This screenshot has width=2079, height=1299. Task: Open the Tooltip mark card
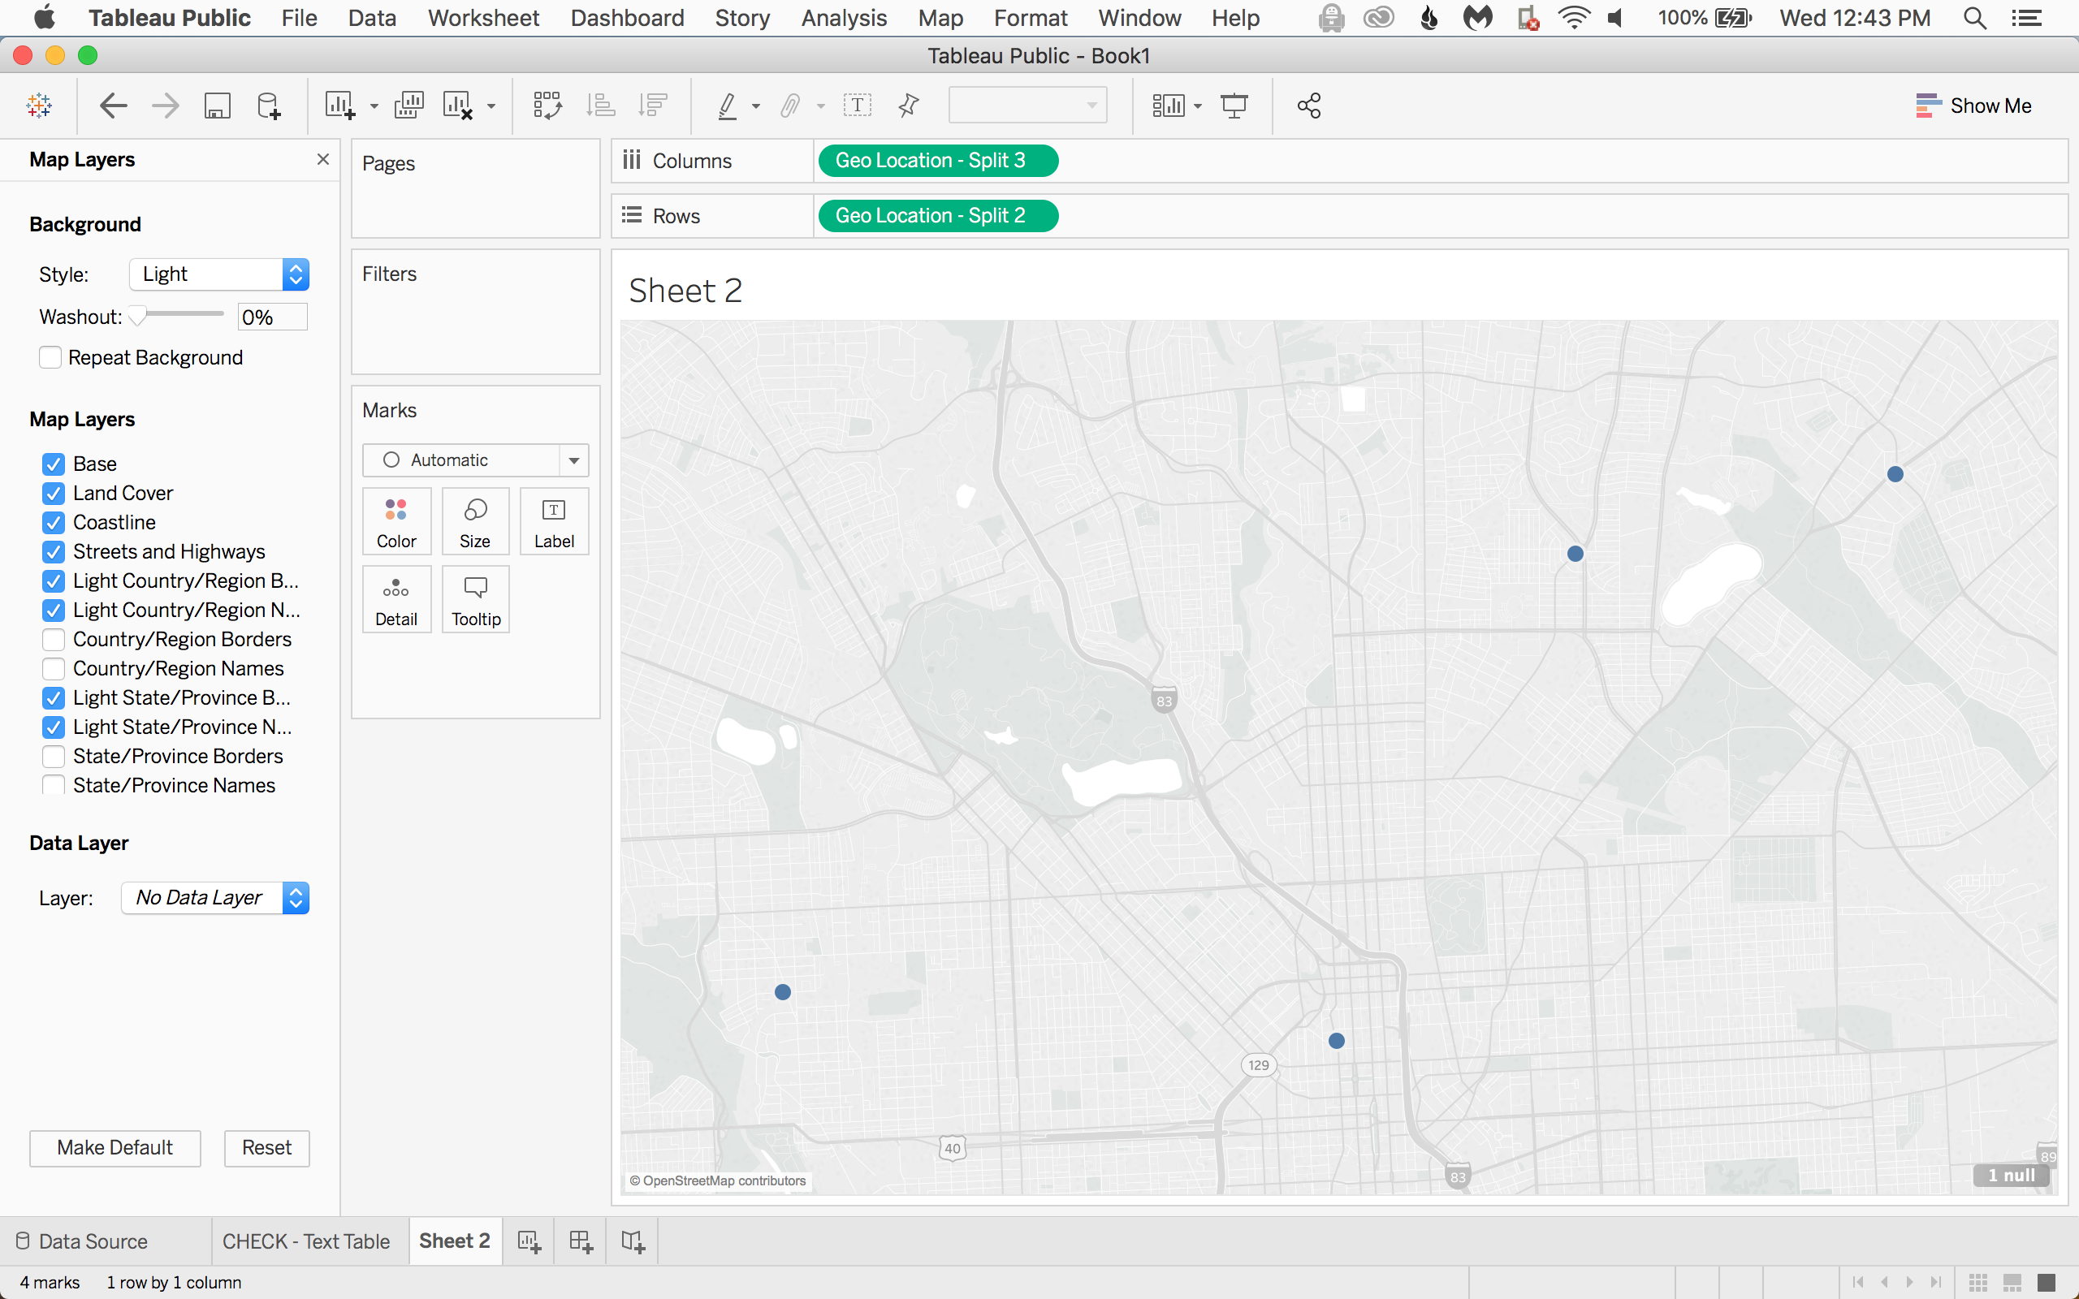(x=475, y=600)
